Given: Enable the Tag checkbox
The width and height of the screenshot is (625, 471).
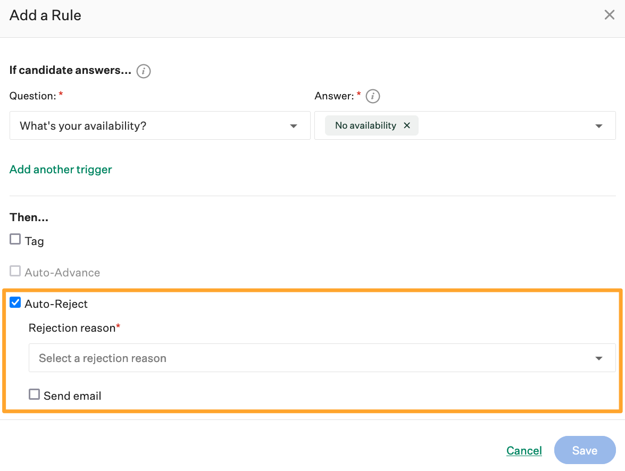Looking at the screenshot, I should click(15, 239).
